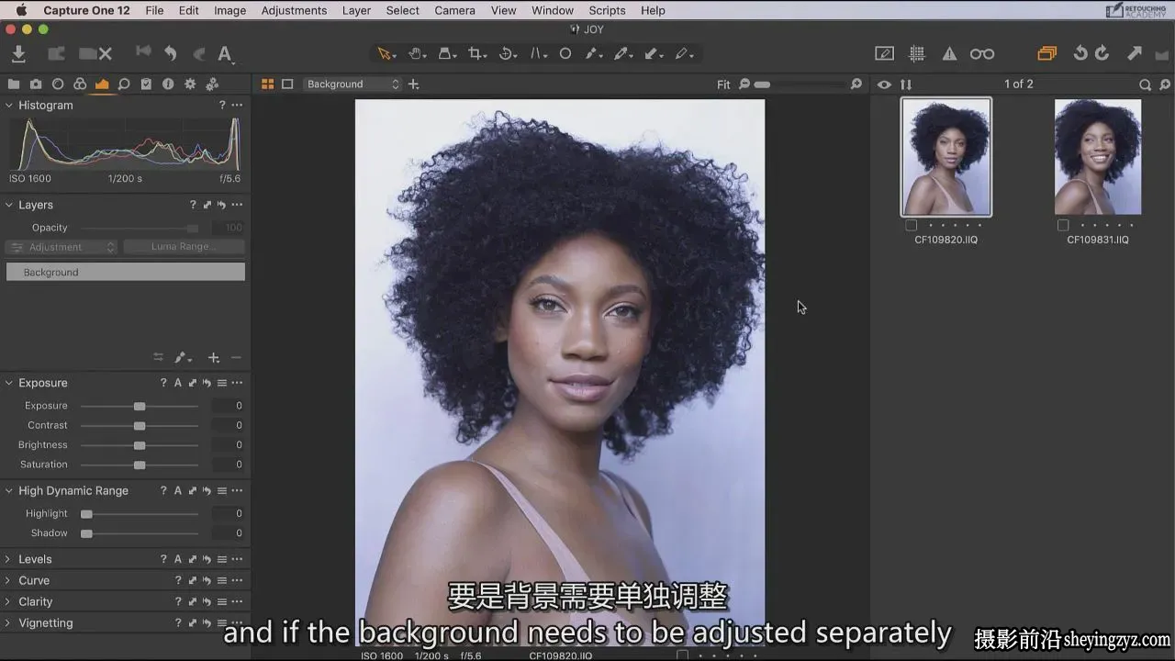Select the Rotate/Straighten tool
Screen dimensions: 1175x661
click(x=507, y=54)
